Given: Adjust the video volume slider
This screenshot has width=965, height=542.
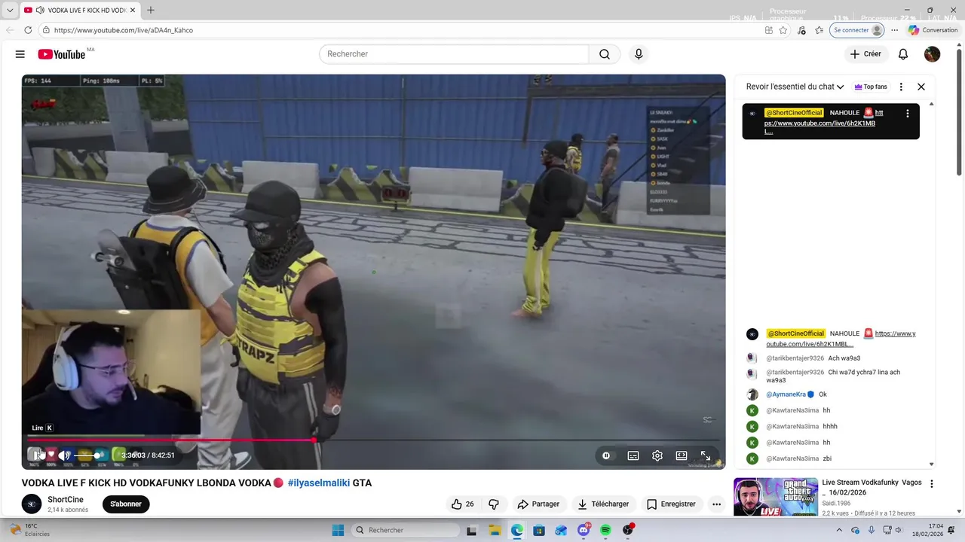Looking at the screenshot, I should click(x=88, y=455).
